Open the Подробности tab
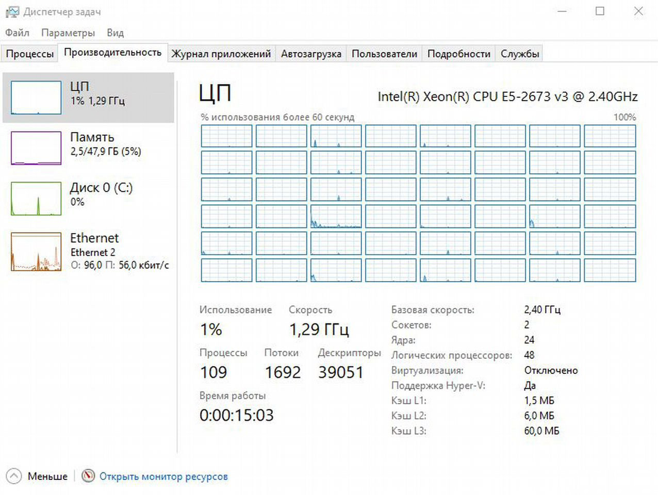The width and height of the screenshot is (658, 495). pyautogui.click(x=459, y=54)
